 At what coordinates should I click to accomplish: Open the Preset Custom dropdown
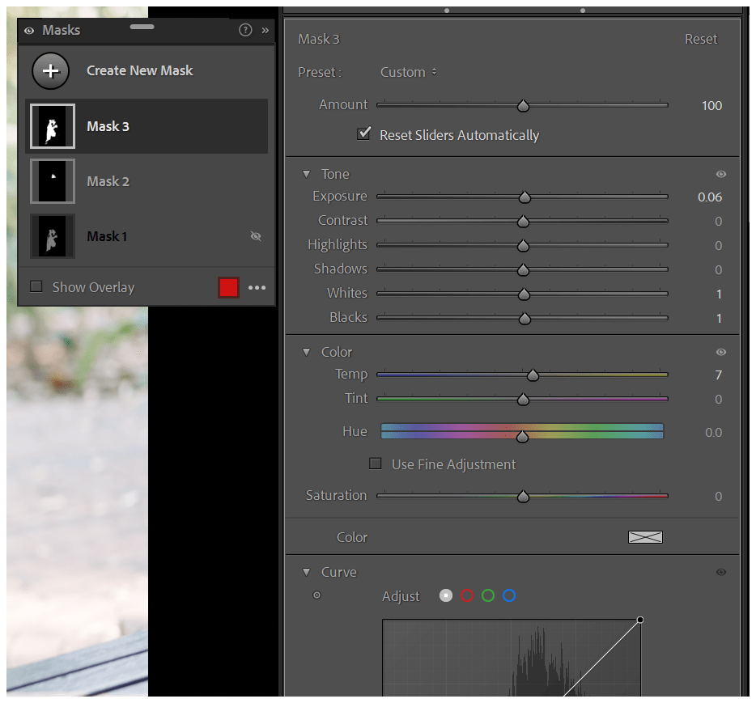tap(409, 72)
